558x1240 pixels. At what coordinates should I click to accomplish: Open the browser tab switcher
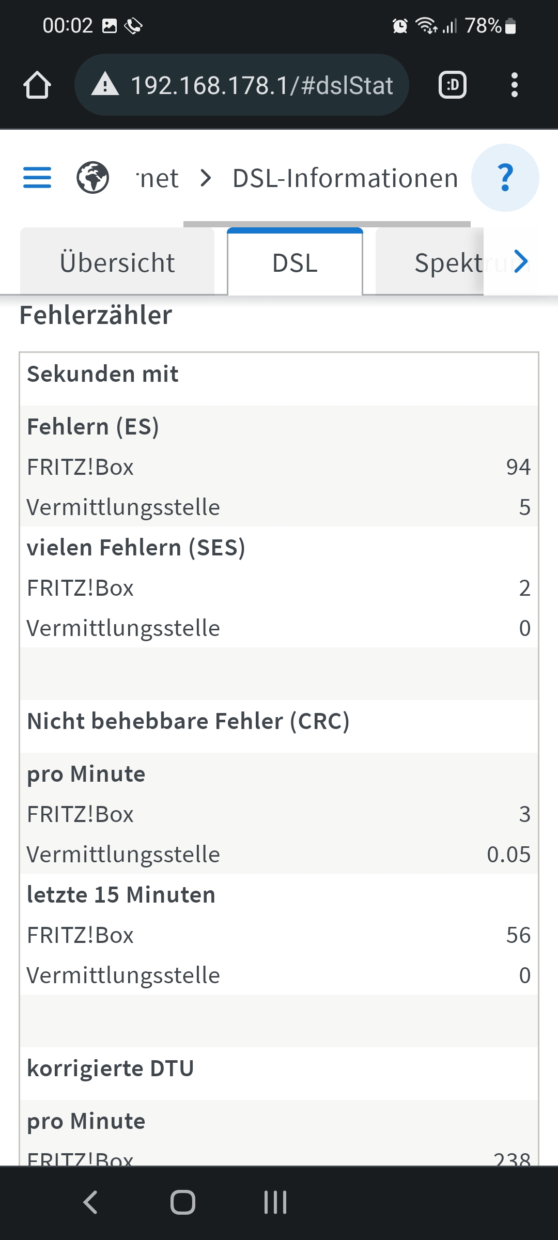click(453, 85)
